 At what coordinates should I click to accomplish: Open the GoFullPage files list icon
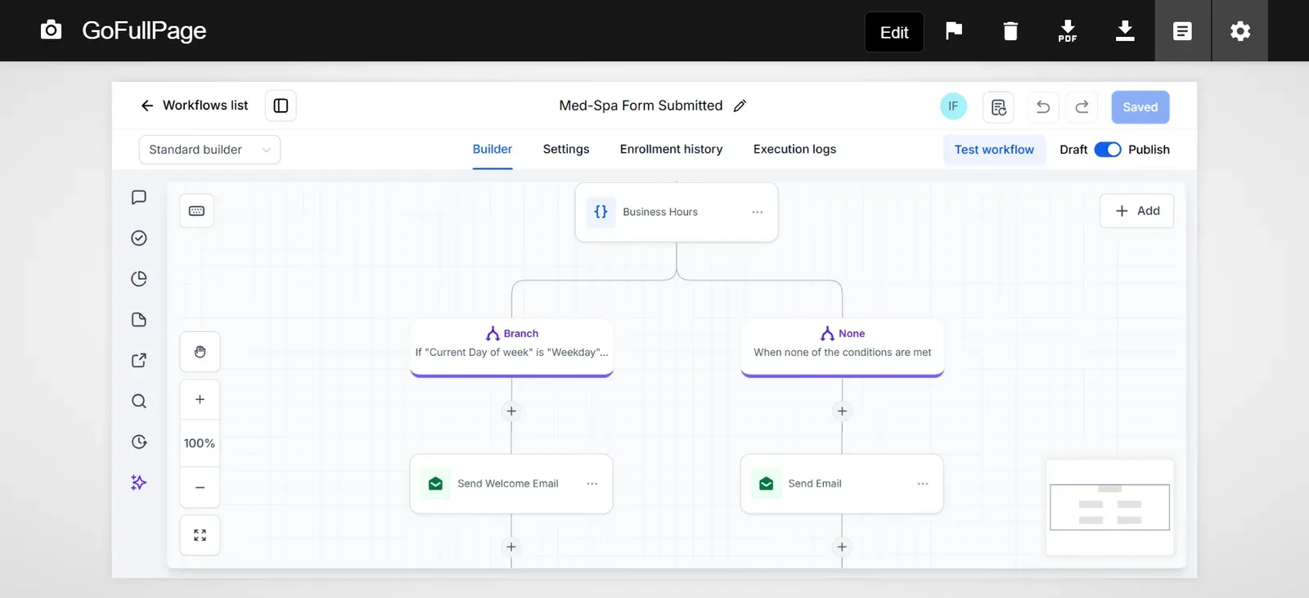click(1182, 31)
